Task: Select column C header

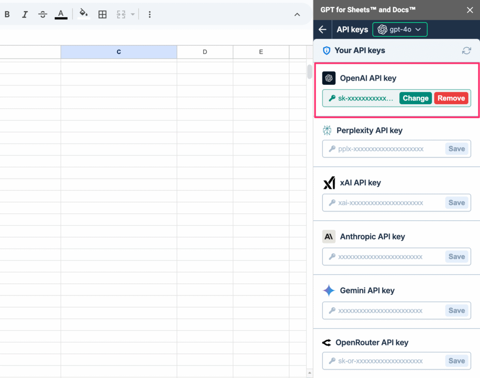Action: [x=119, y=52]
